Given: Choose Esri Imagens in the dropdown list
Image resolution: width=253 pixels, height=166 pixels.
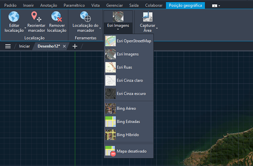Looking at the screenshot, I should pos(128,54).
